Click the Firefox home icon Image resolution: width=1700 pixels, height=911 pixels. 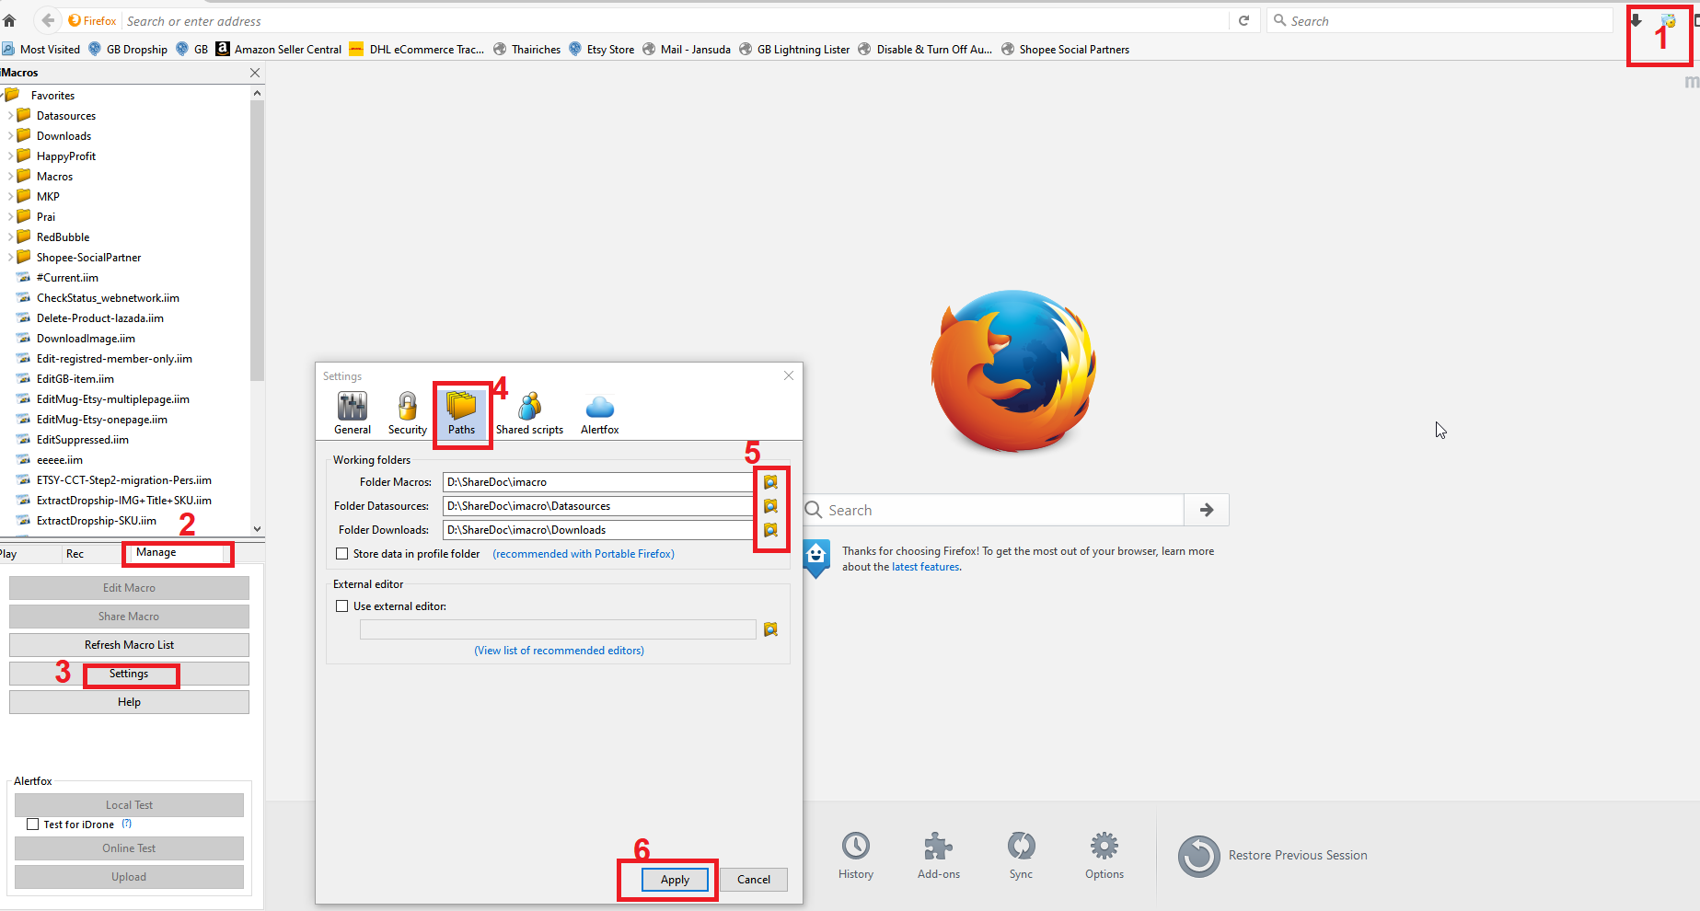[9, 20]
